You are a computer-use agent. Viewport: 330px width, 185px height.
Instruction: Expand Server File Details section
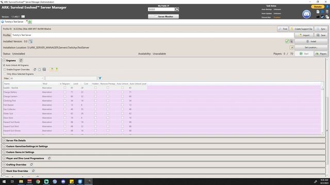pos(4,140)
